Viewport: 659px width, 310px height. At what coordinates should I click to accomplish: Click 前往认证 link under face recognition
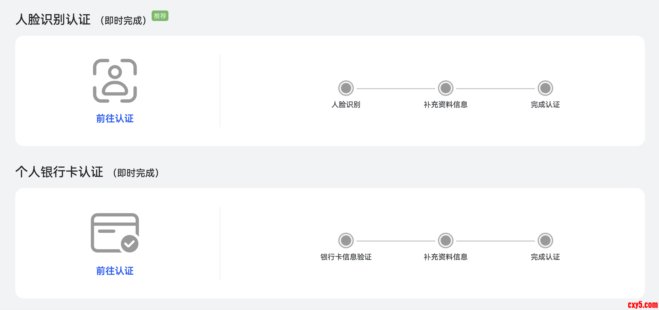tap(115, 119)
